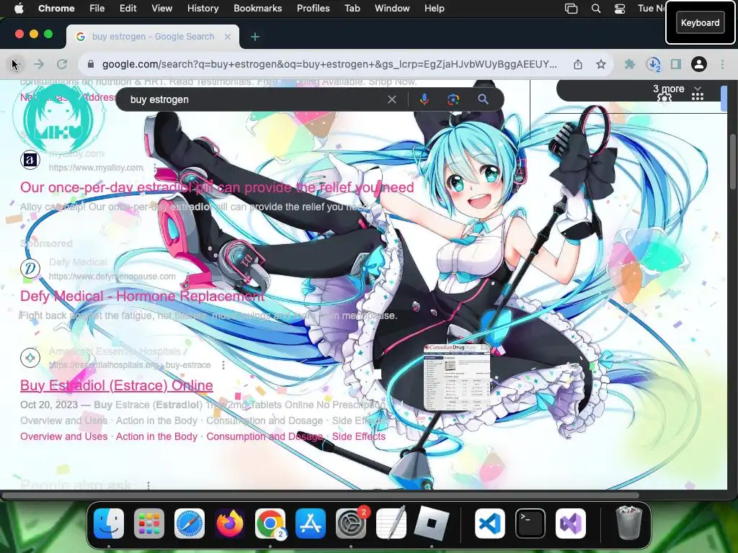This screenshot has width=738, height=553.
Task: Bookmark this page with the star
Action: pyautogui.click(x=600, y=64)
